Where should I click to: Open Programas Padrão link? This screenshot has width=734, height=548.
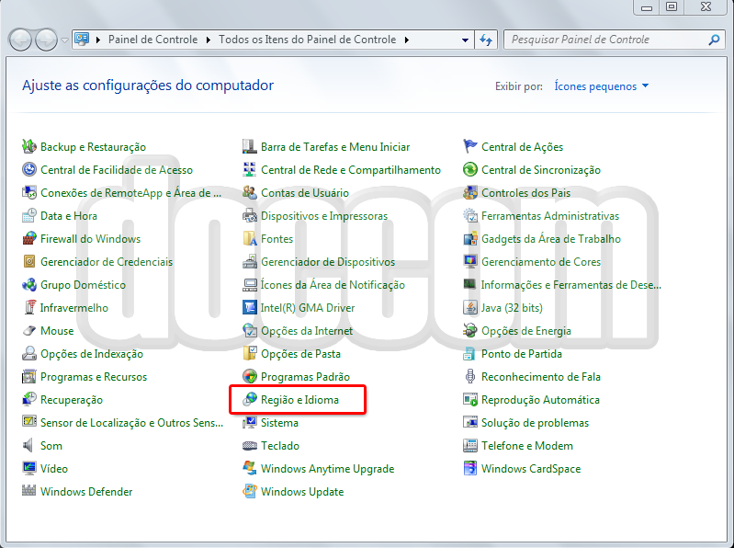point(305,376)
